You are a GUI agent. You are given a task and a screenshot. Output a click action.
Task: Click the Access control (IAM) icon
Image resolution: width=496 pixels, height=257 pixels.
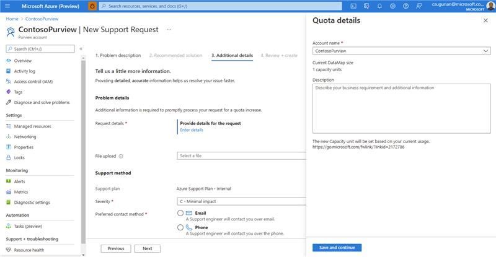[9, 82]
